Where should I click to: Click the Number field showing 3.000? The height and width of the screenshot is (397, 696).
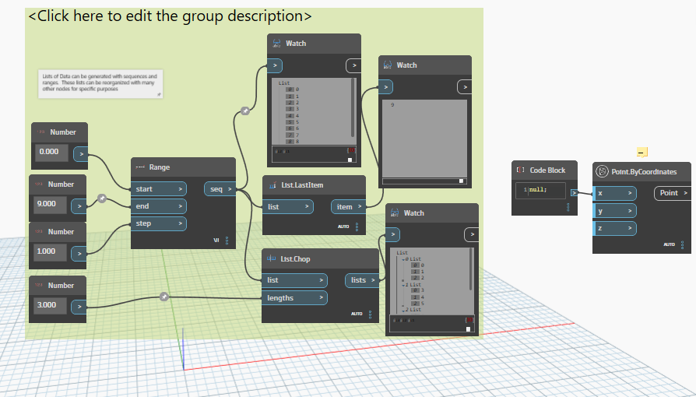pyautogui.click(x=50, y=305)
